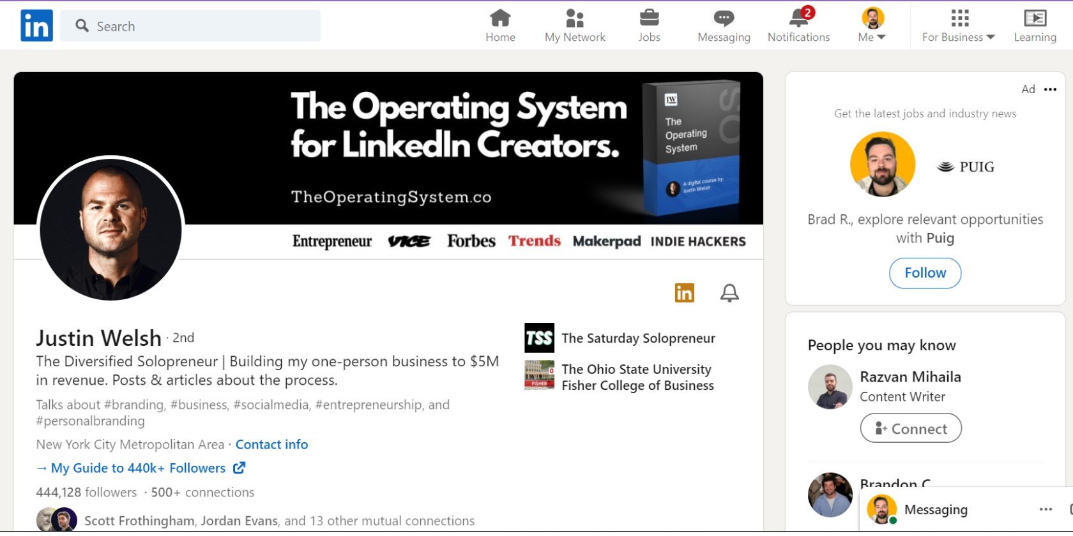Open the Contact info link

coord(271,444)
